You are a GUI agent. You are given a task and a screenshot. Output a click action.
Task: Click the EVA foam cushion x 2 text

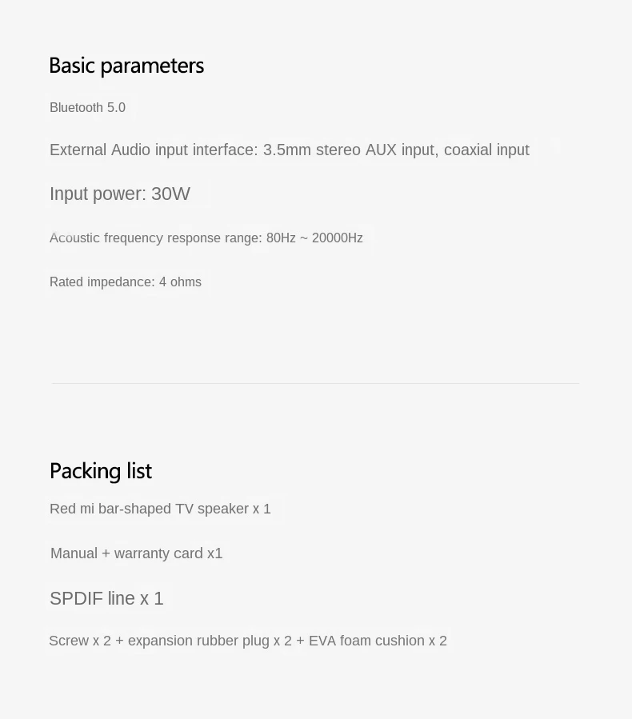(378, 641)
